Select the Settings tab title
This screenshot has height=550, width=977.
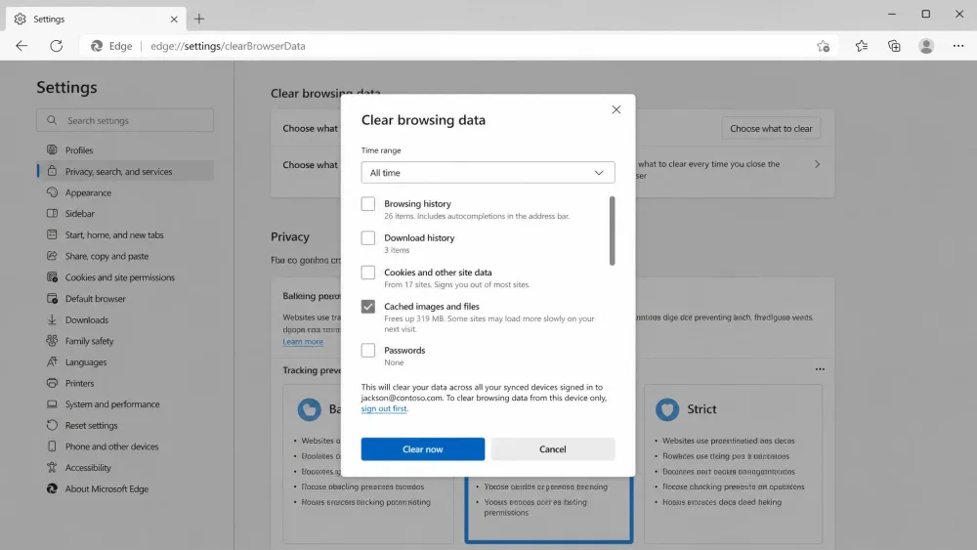(49, 20)
